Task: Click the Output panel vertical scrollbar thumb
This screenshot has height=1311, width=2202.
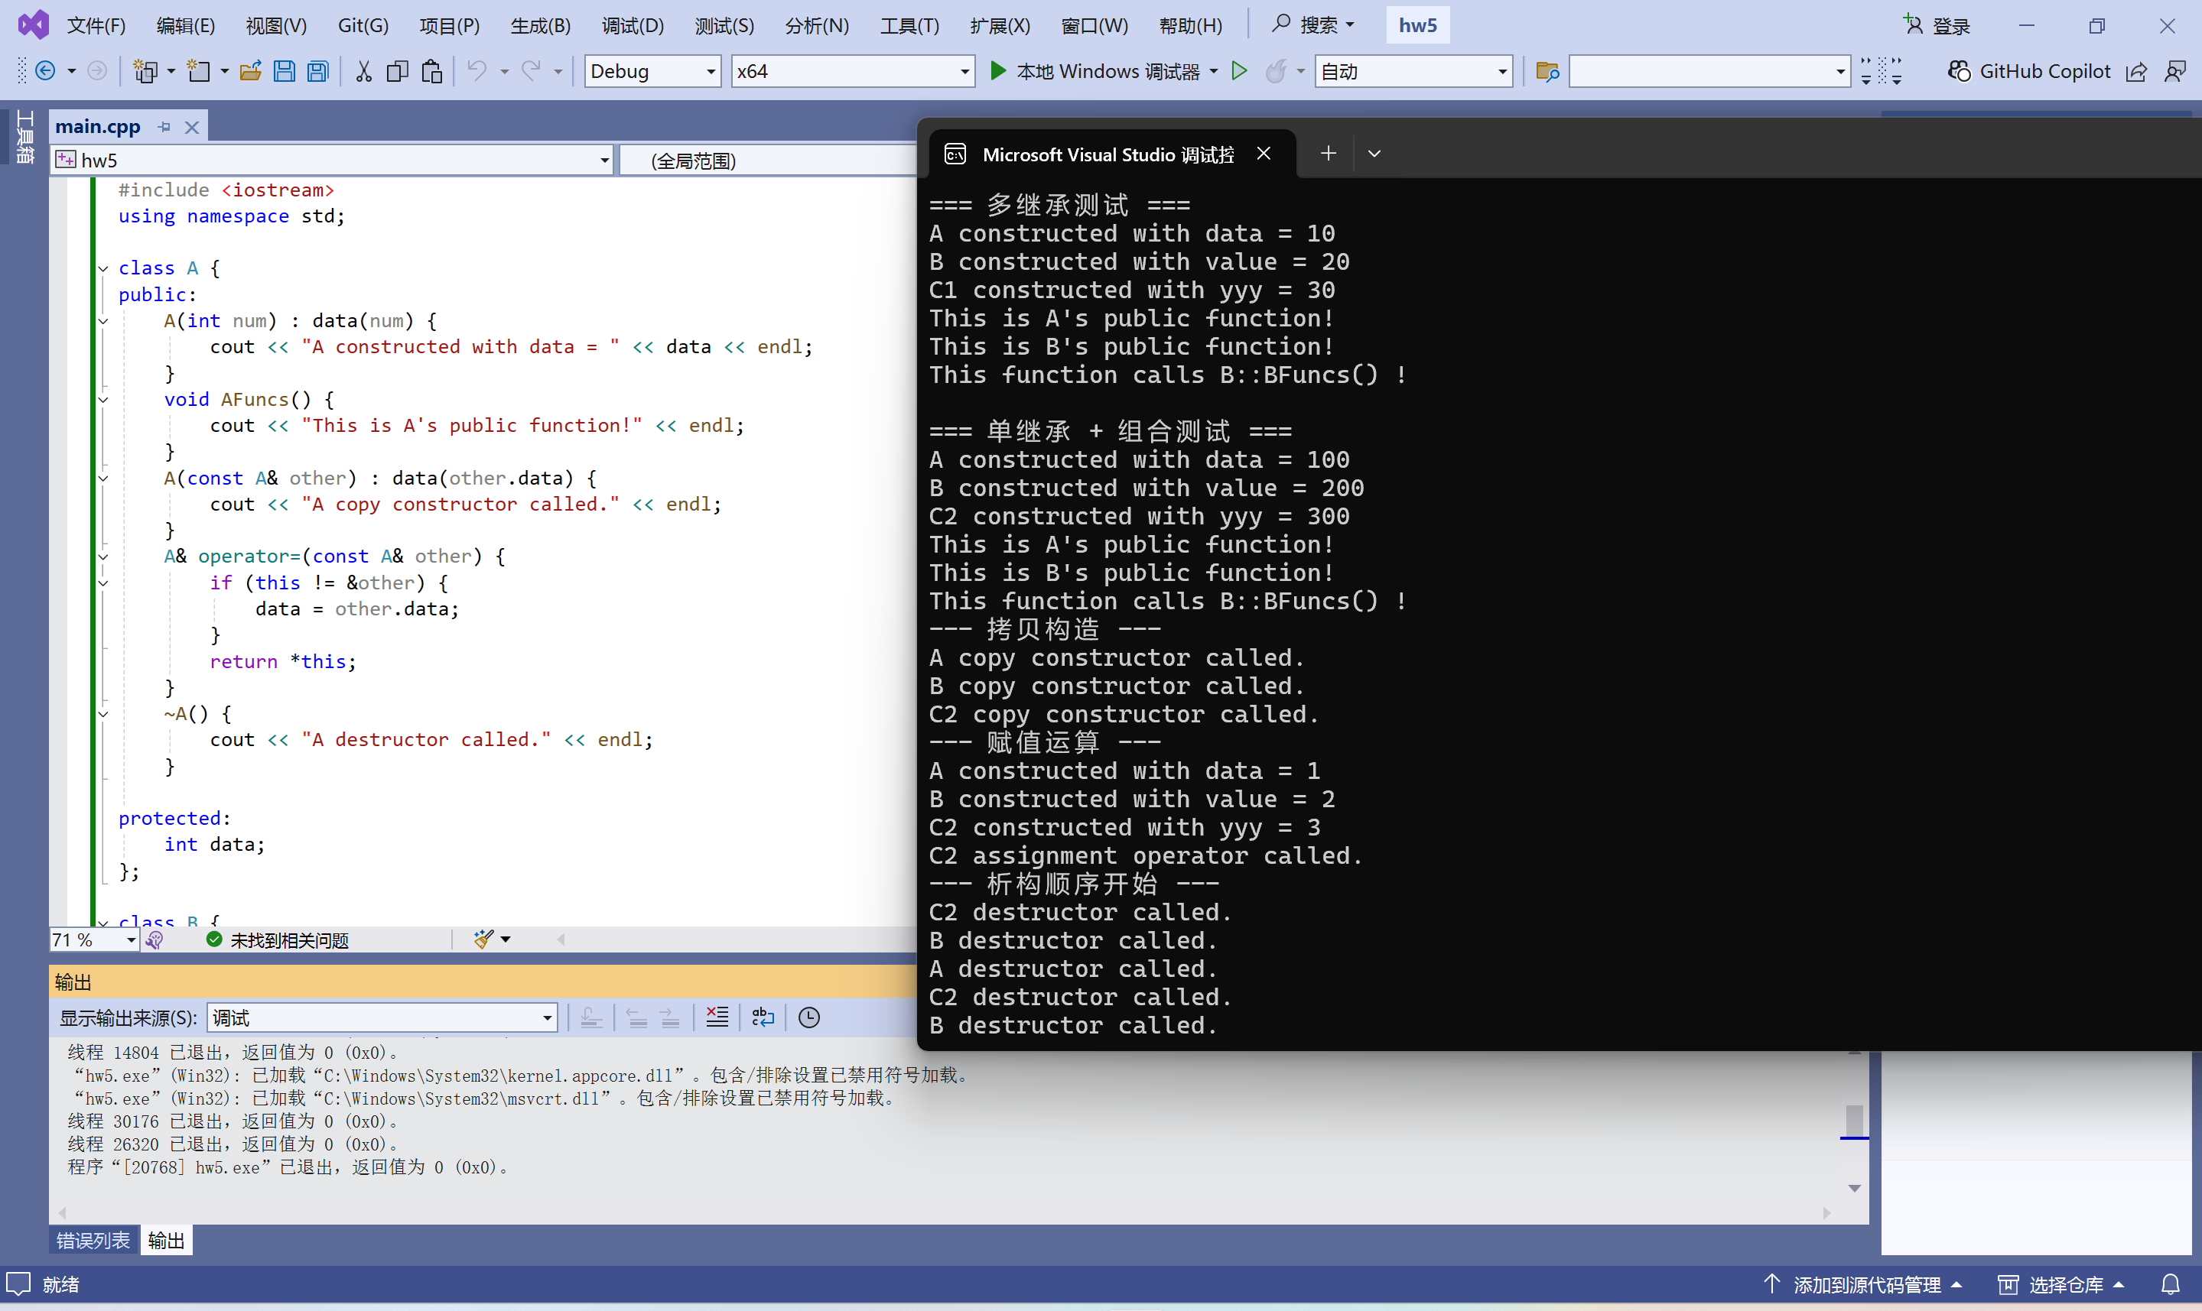Action: click(1854, 1120)
